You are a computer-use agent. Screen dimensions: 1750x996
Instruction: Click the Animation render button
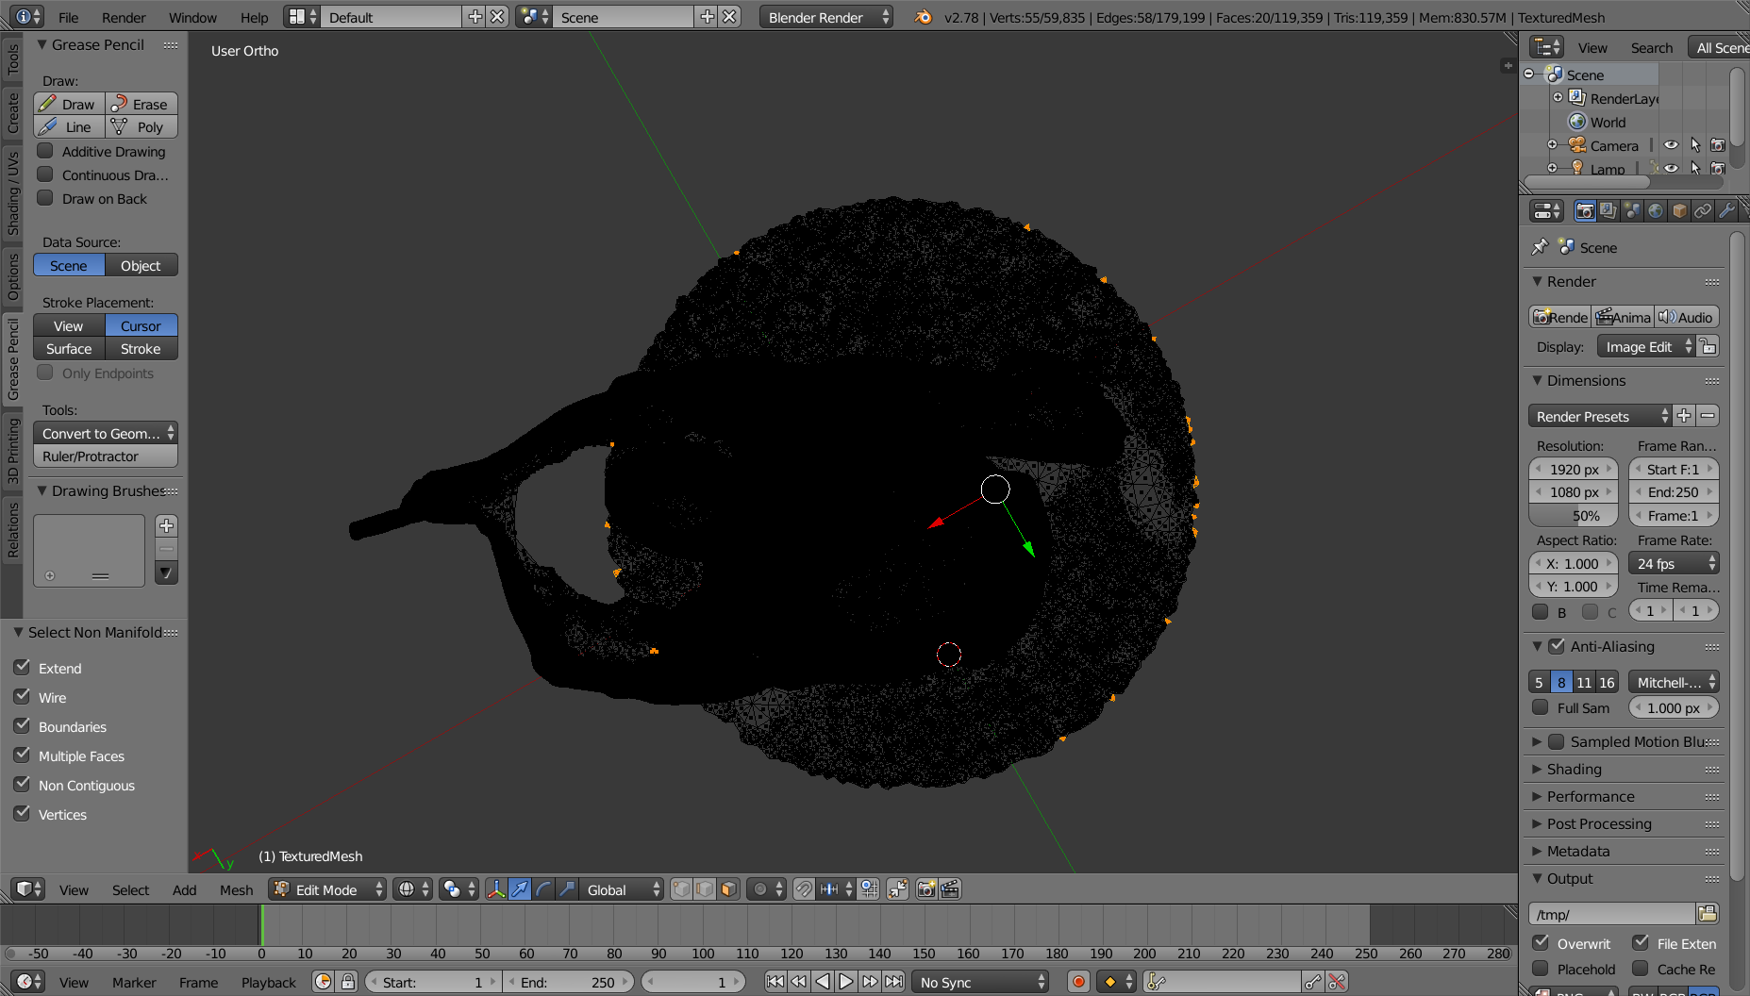pos(1624,317)
